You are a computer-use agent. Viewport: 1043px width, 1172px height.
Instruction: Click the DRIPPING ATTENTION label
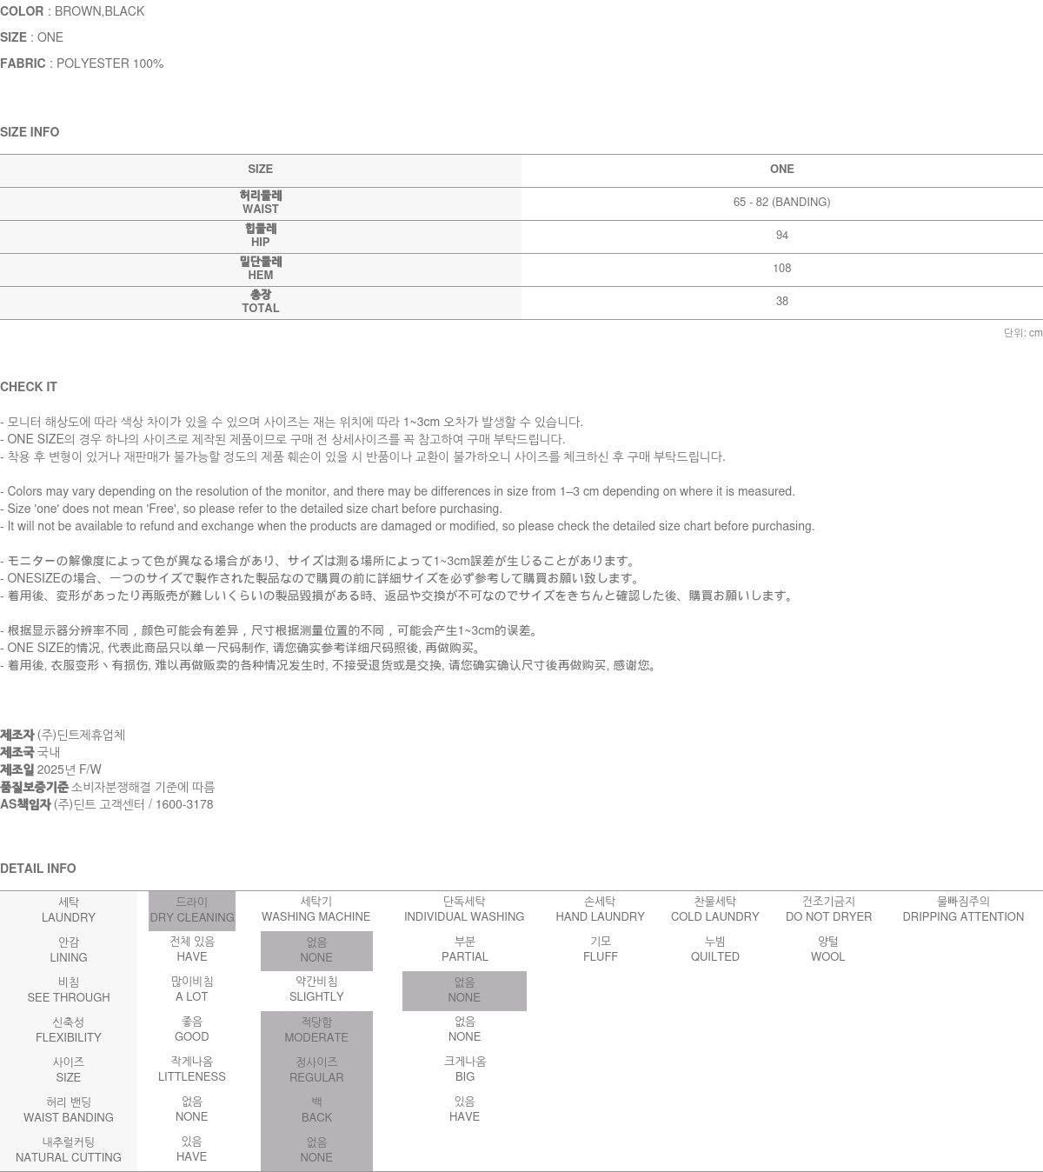coord(962,910)
